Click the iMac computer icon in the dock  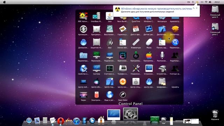pyautogui.click(x=114, y=116)
